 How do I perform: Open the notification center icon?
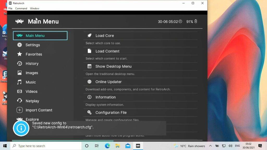point(260,146)
